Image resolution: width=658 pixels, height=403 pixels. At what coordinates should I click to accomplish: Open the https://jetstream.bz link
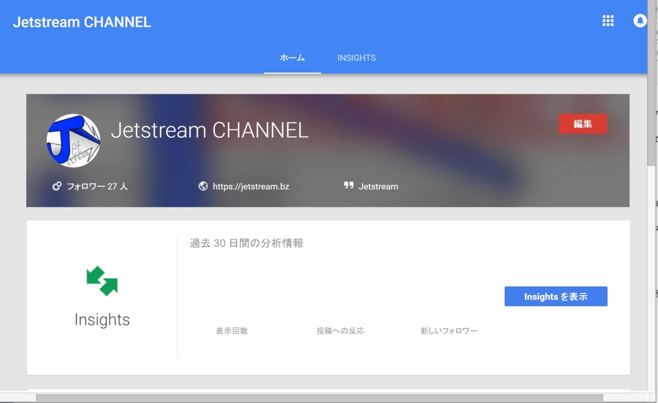point(251,187)
